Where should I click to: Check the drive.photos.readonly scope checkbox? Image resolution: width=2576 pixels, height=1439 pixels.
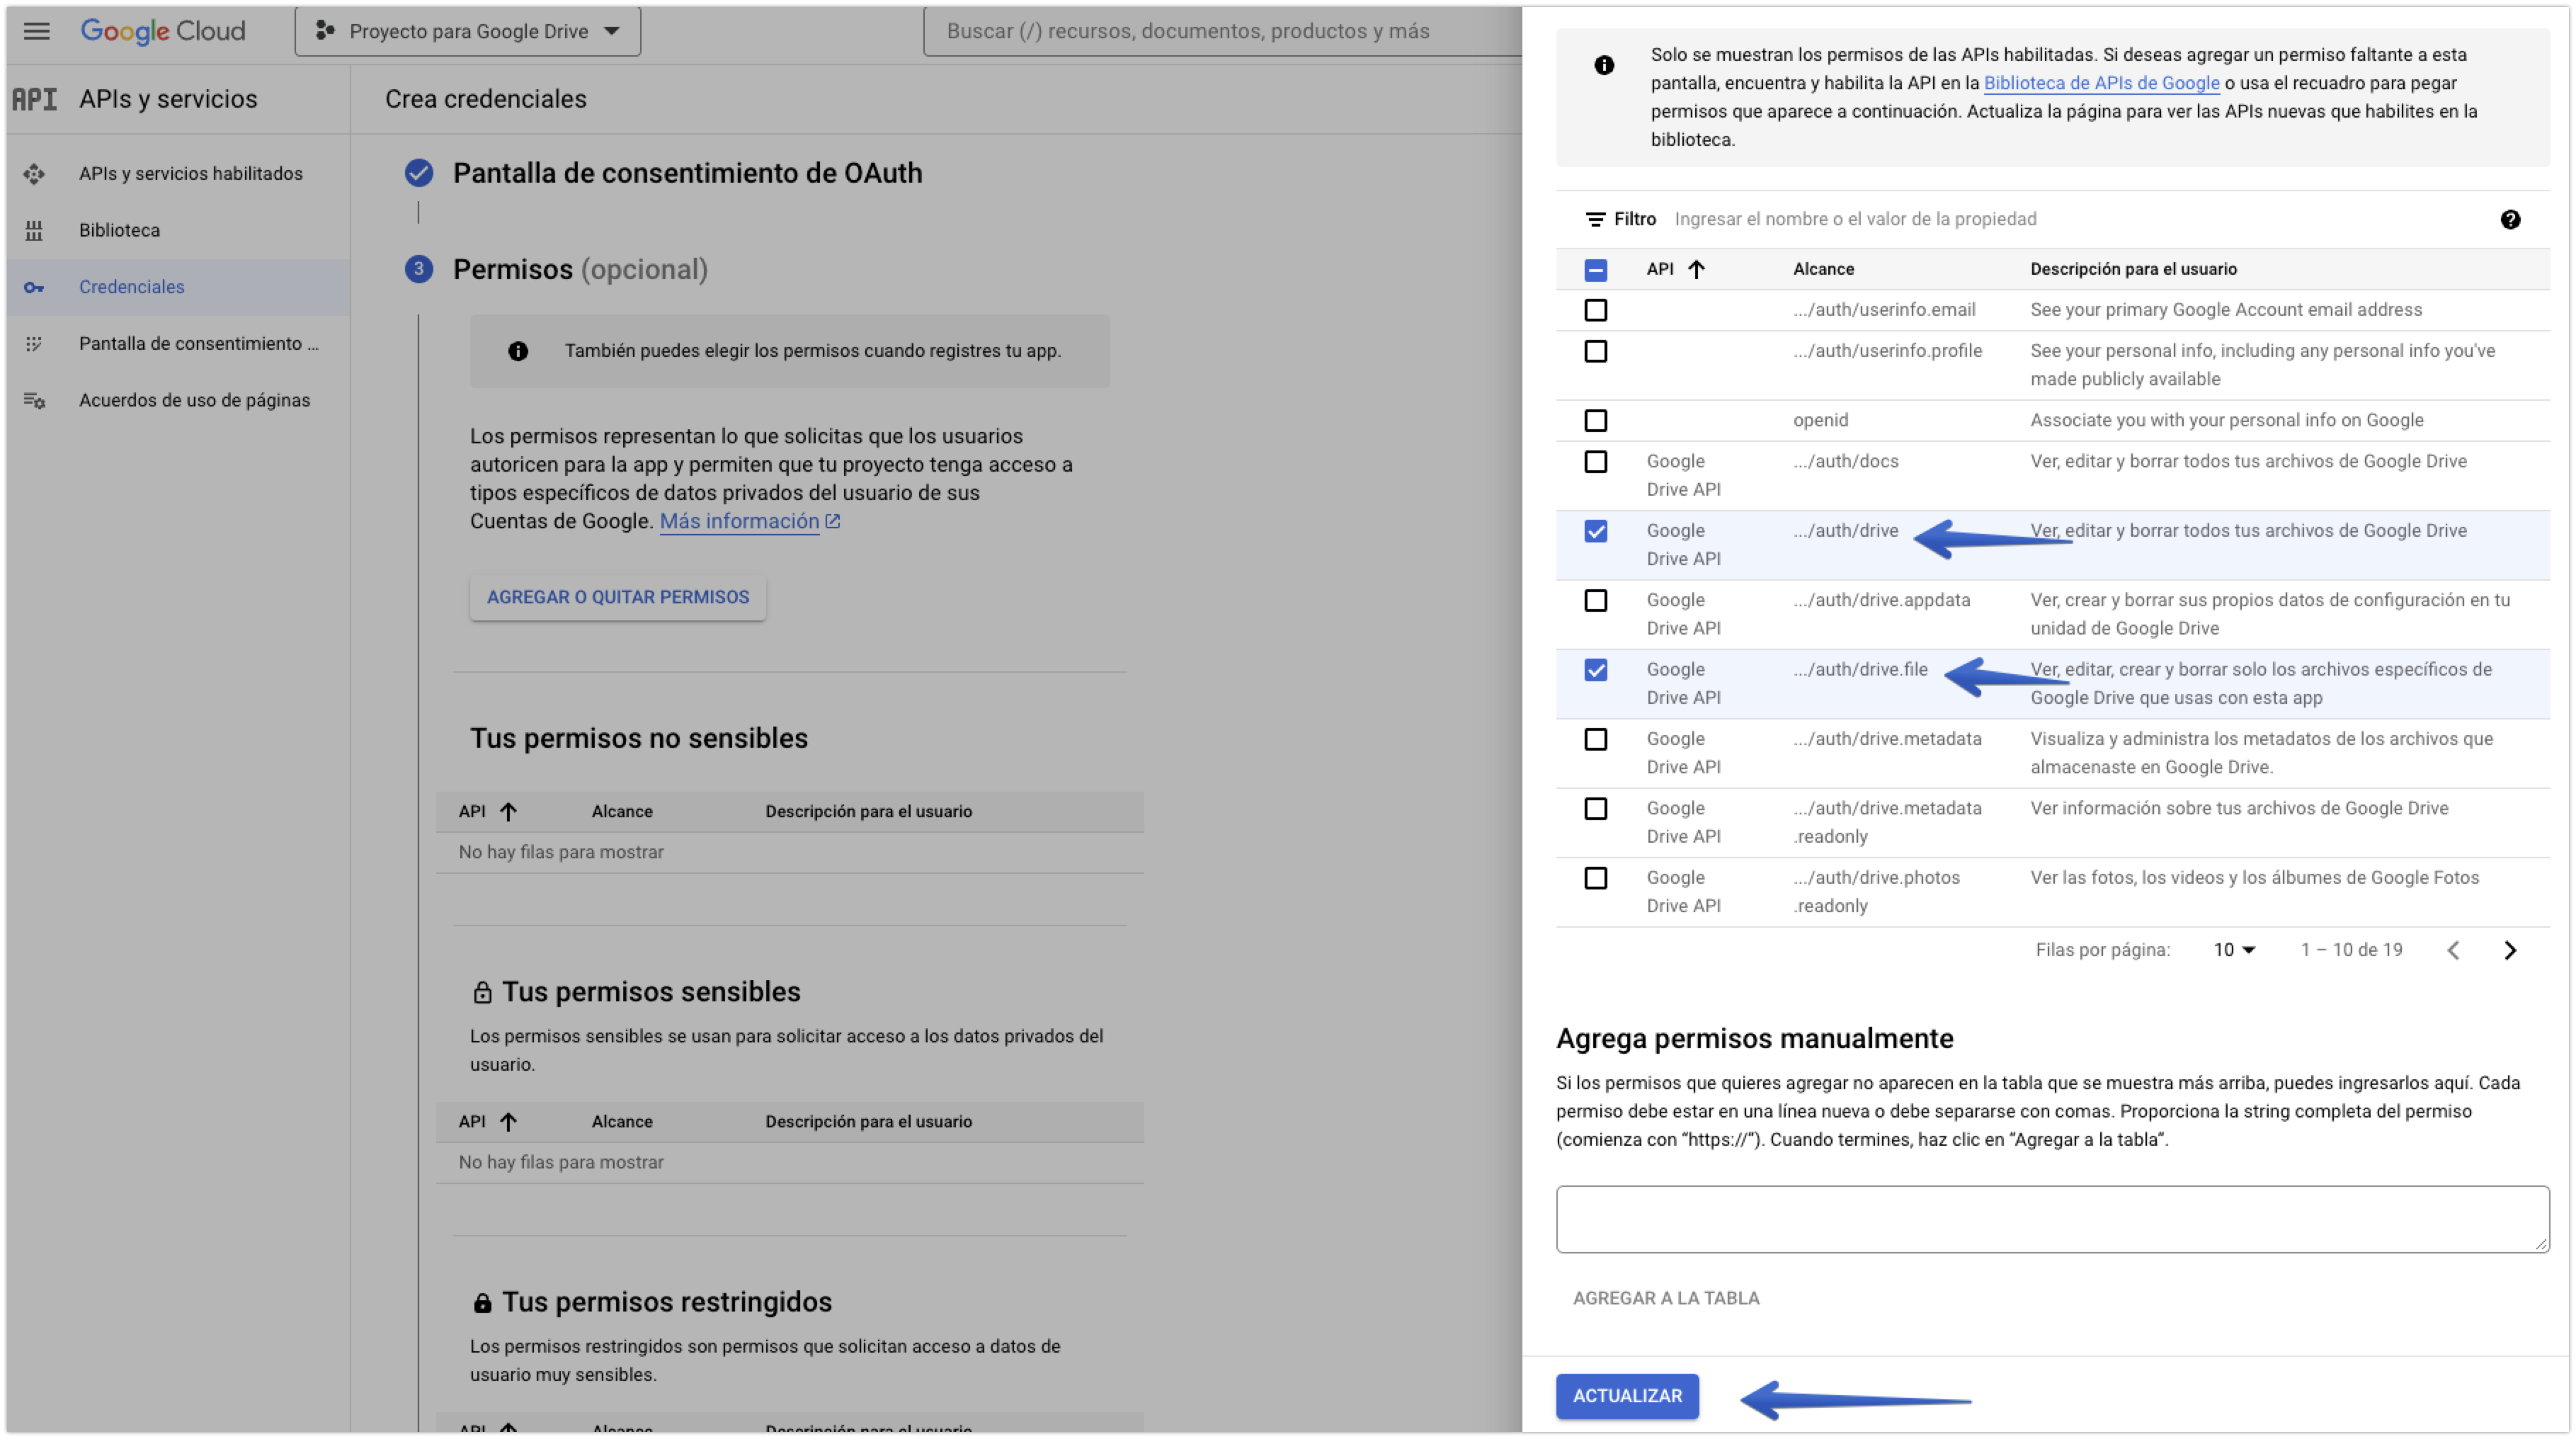click(x=1596, y=878)
